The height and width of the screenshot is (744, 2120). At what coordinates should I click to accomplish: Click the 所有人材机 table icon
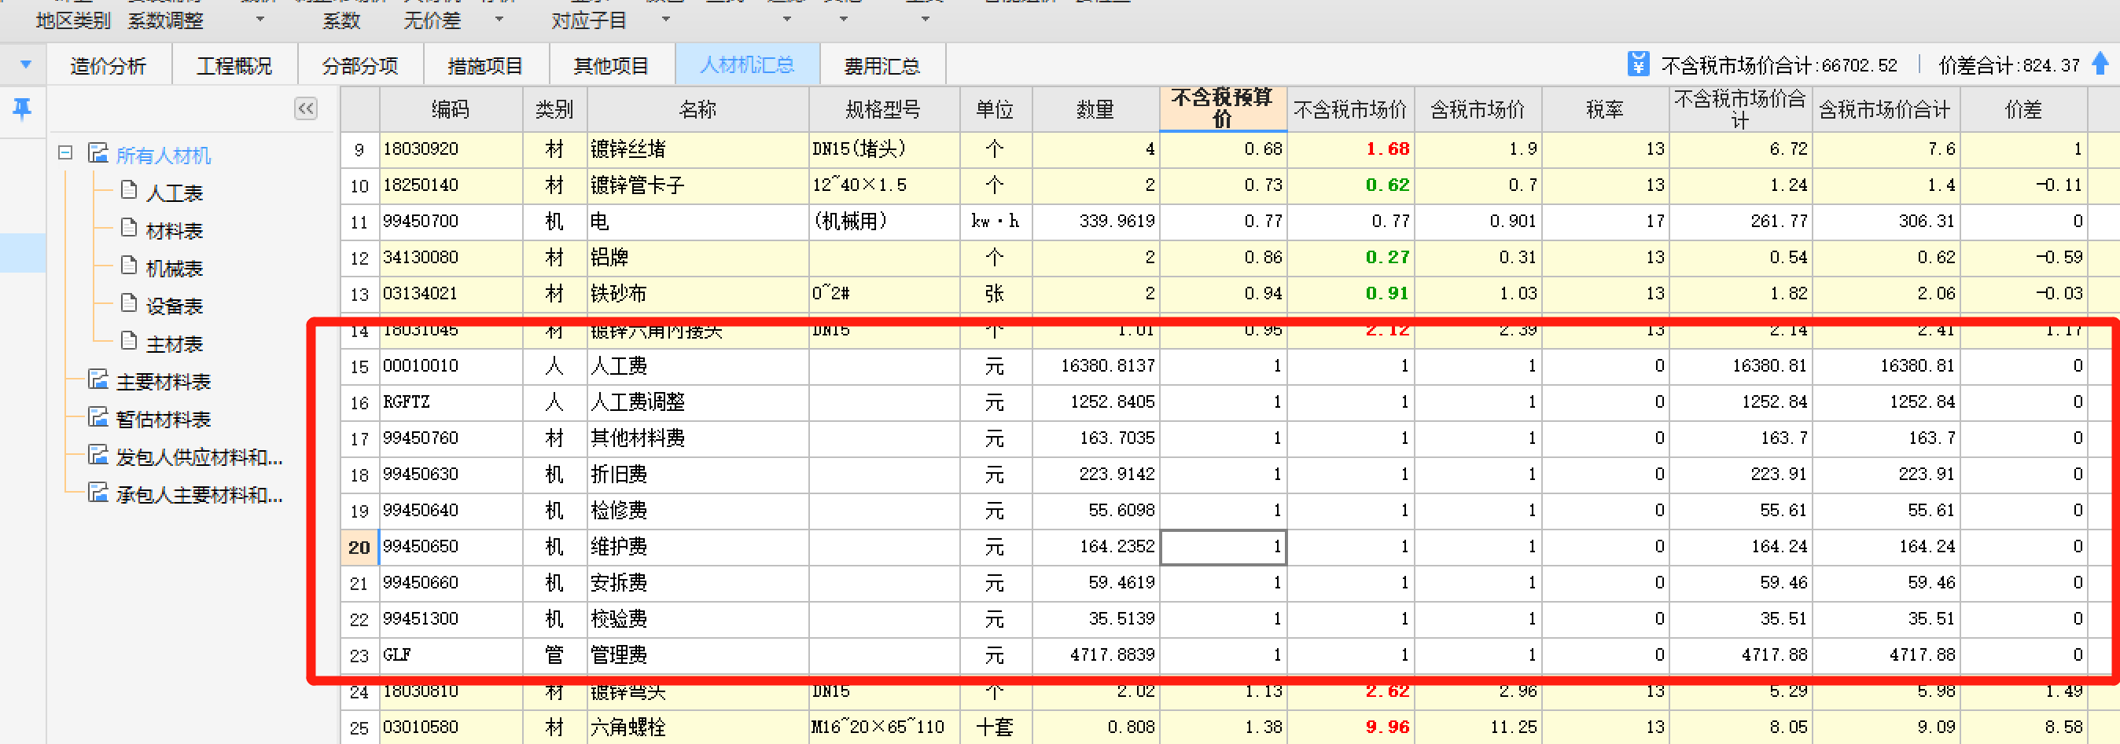coord(99,153)
